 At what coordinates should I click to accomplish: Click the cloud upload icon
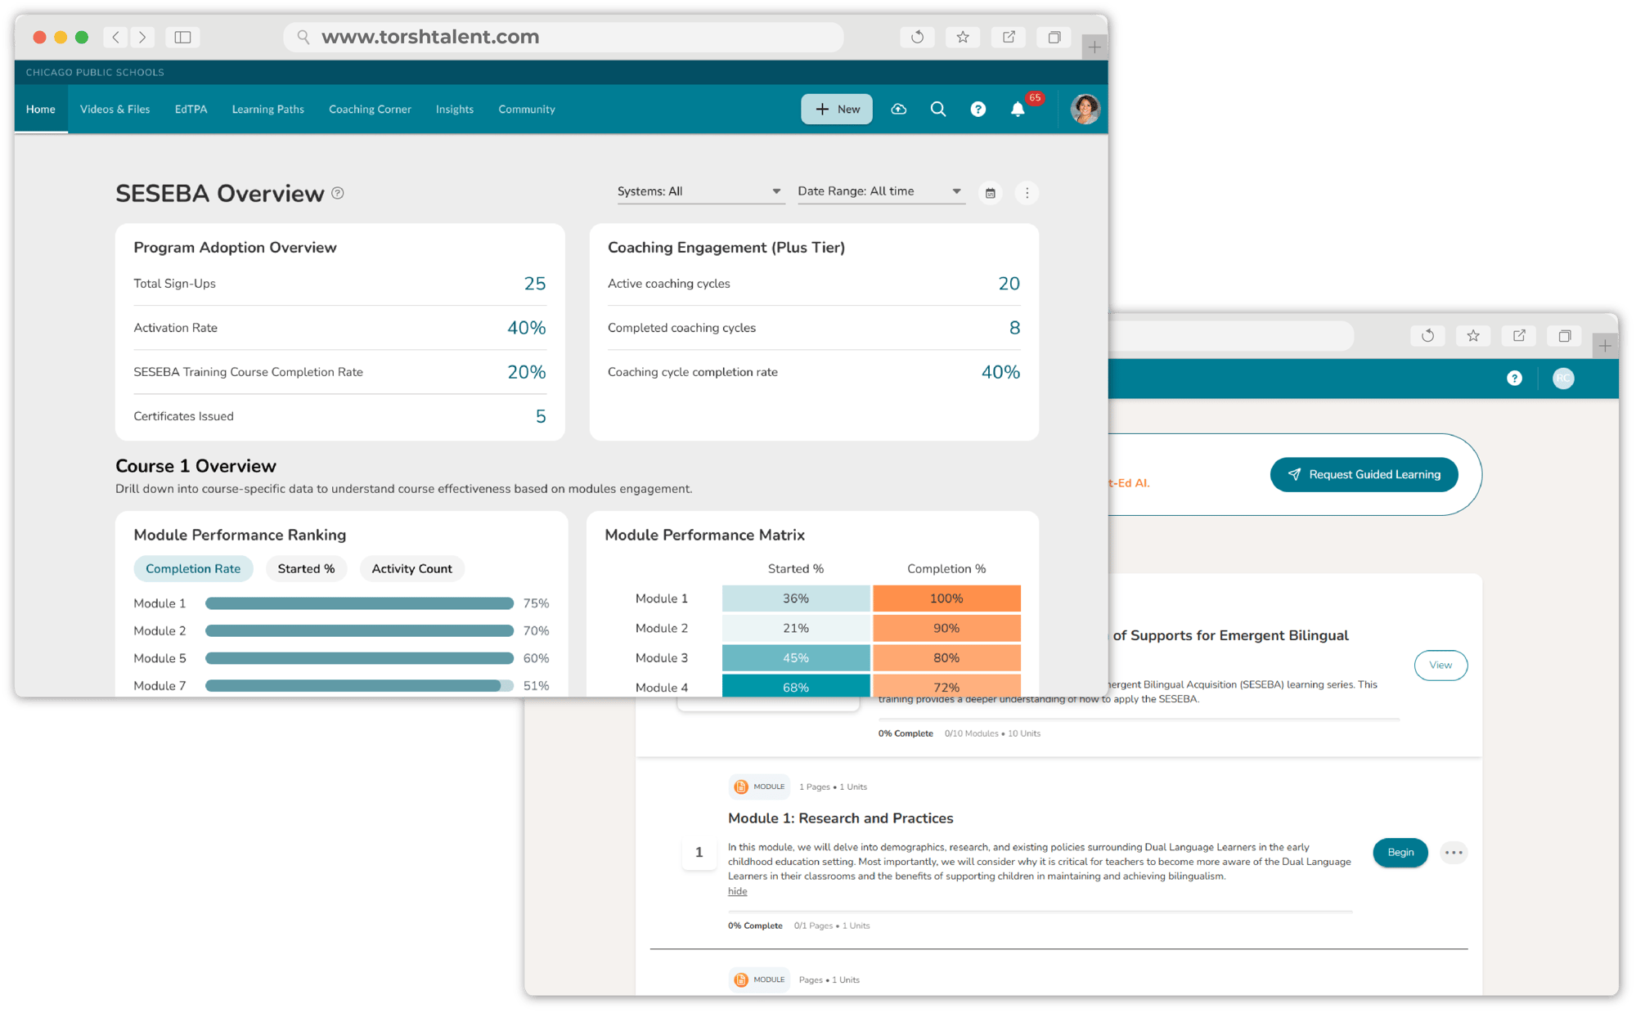point(898,109)
